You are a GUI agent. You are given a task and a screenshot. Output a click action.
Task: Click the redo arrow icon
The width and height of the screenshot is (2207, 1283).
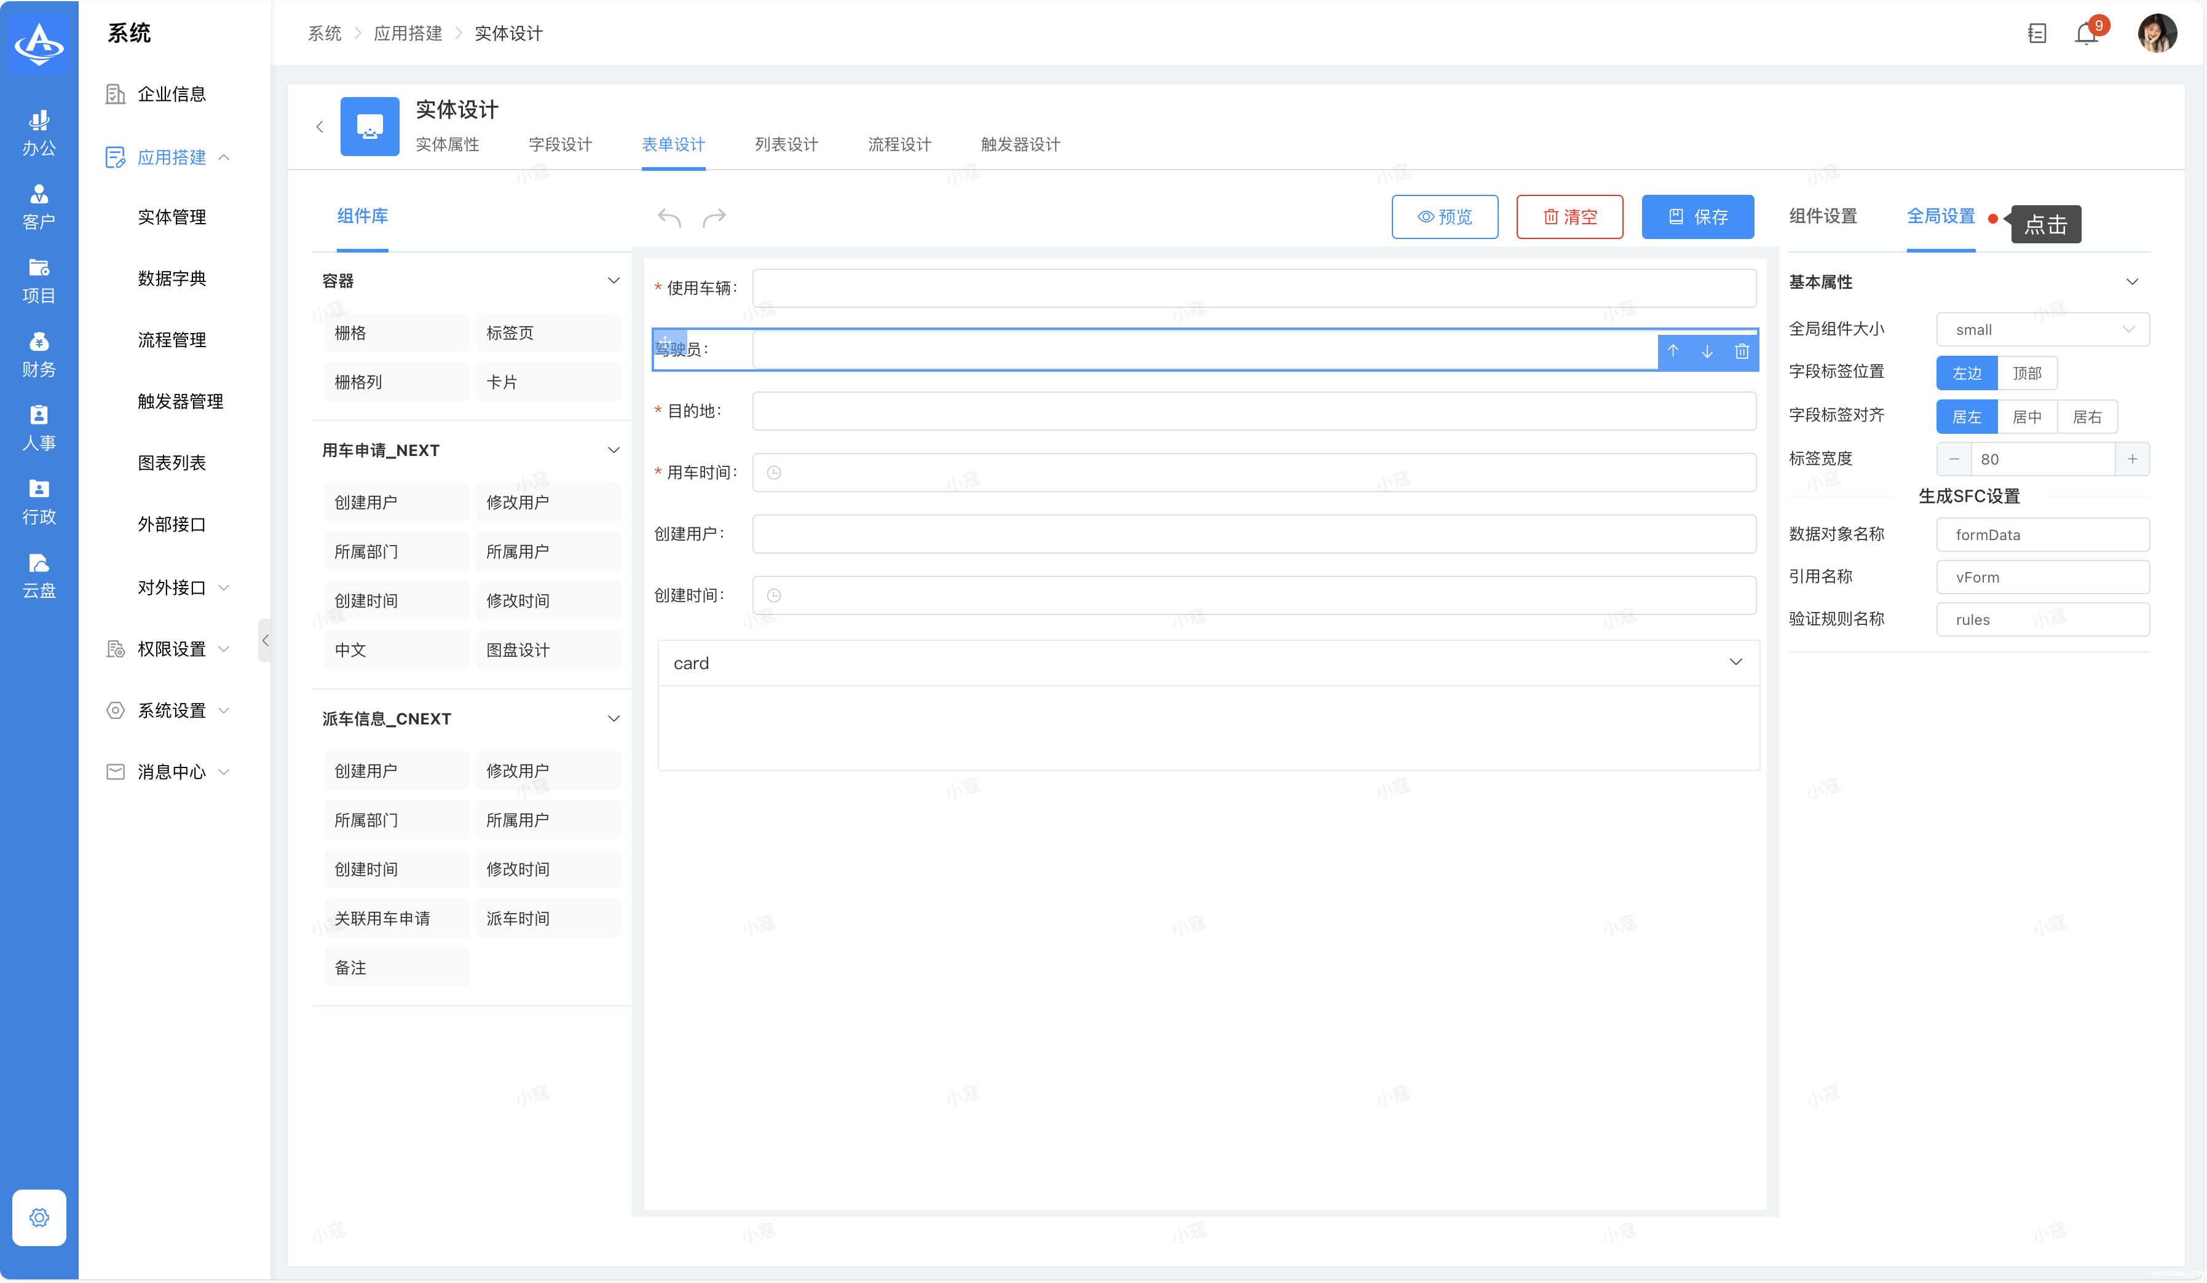pos(714,217)
